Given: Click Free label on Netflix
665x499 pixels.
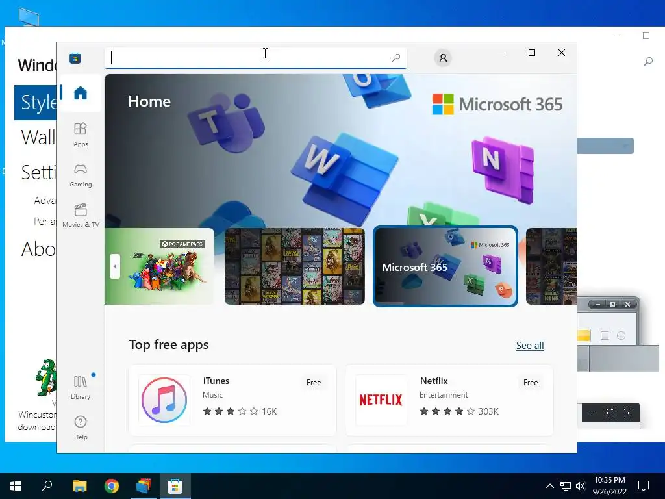Looking at the screenshot, I should pos(531,383).
